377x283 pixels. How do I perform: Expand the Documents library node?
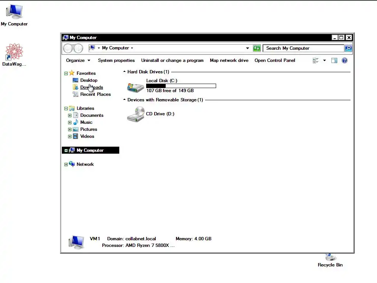click(70, 115)
